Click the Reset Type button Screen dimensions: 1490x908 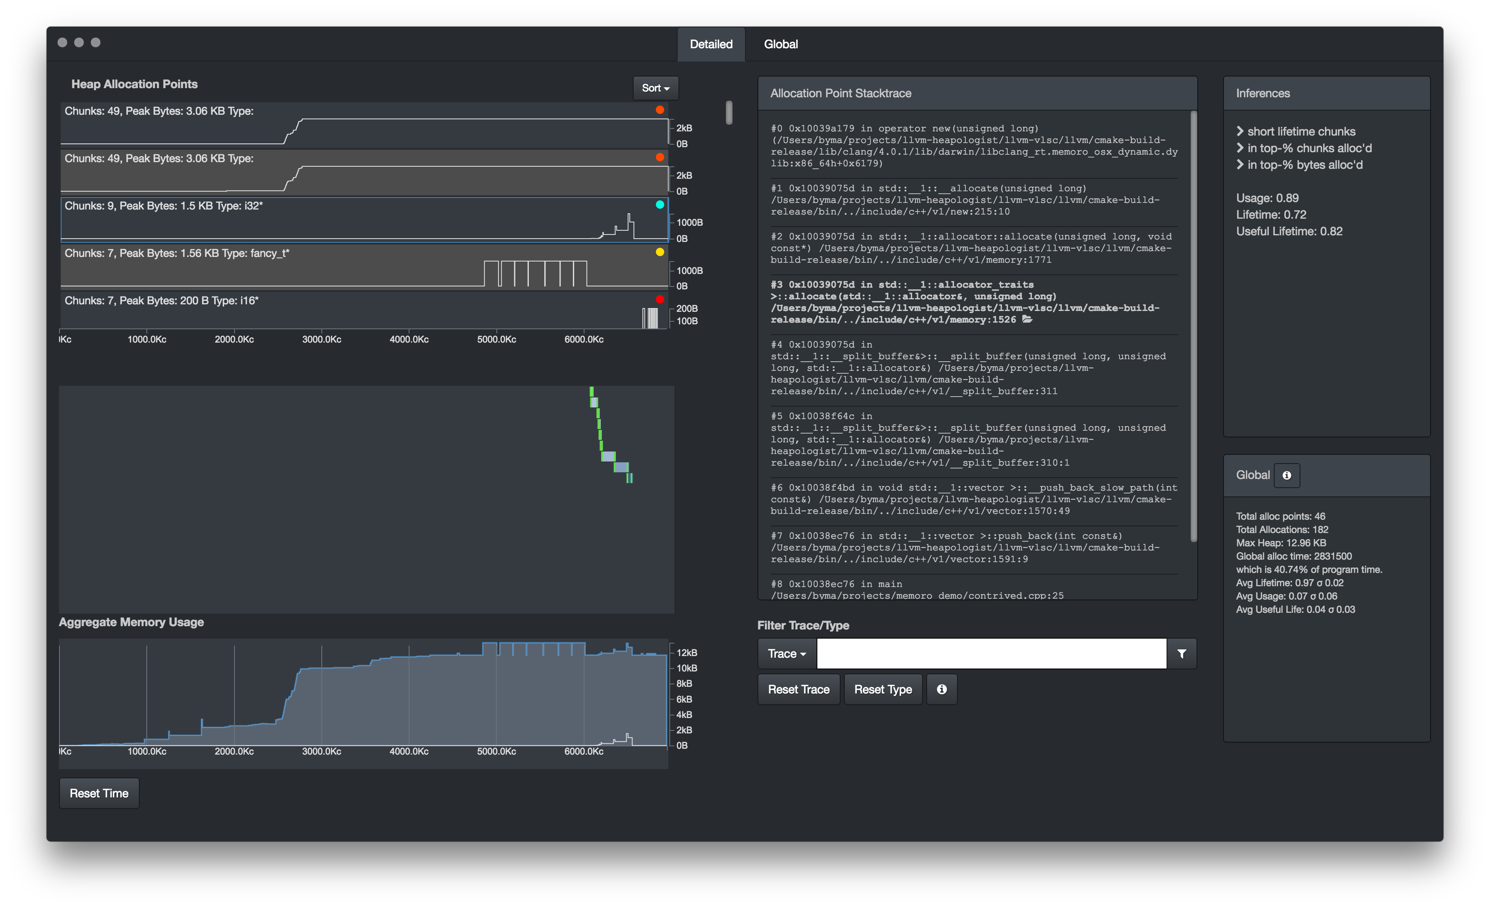[x=882, y=689]
